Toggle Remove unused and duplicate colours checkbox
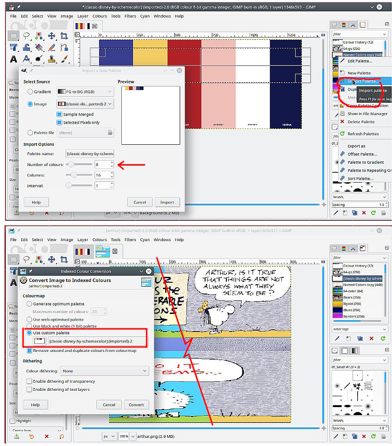392x446 pixels. [x=29, y=351]
